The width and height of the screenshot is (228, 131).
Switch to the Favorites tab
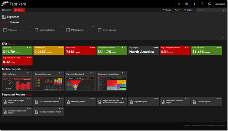tap(7, 10)
